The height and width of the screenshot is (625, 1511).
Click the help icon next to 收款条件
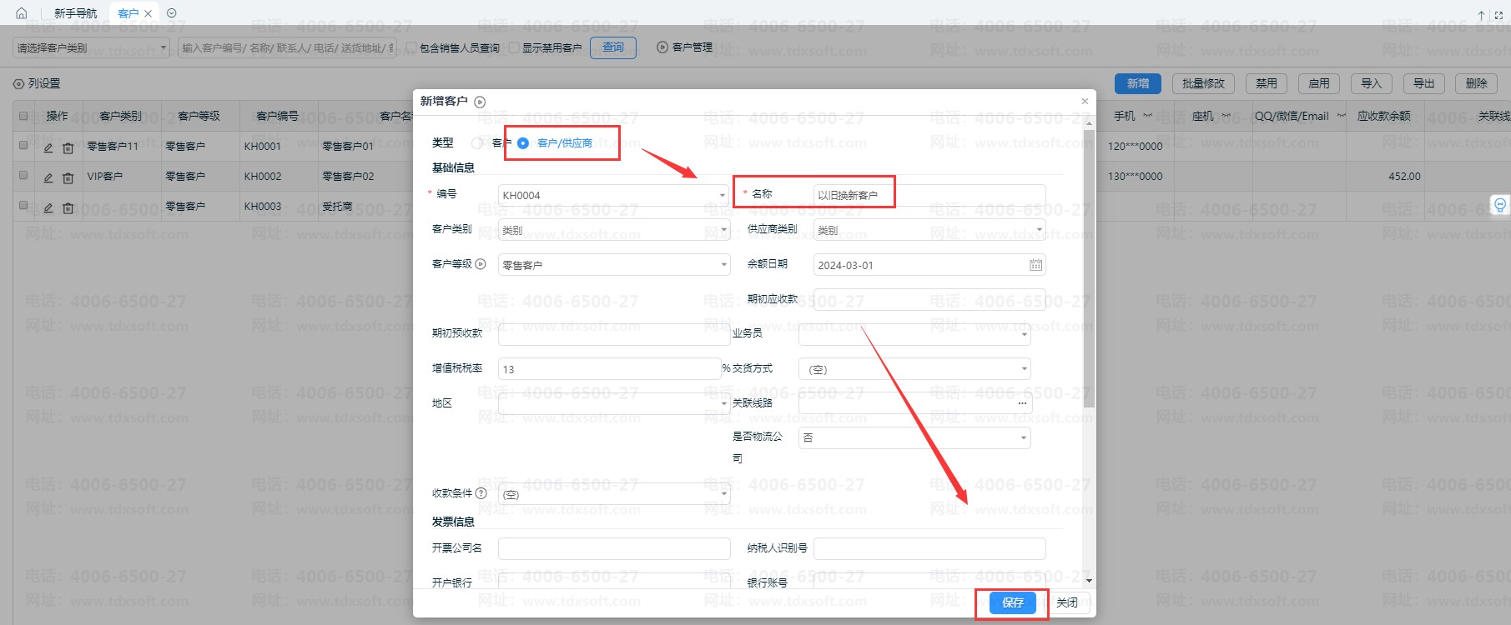tap(481, 493)
